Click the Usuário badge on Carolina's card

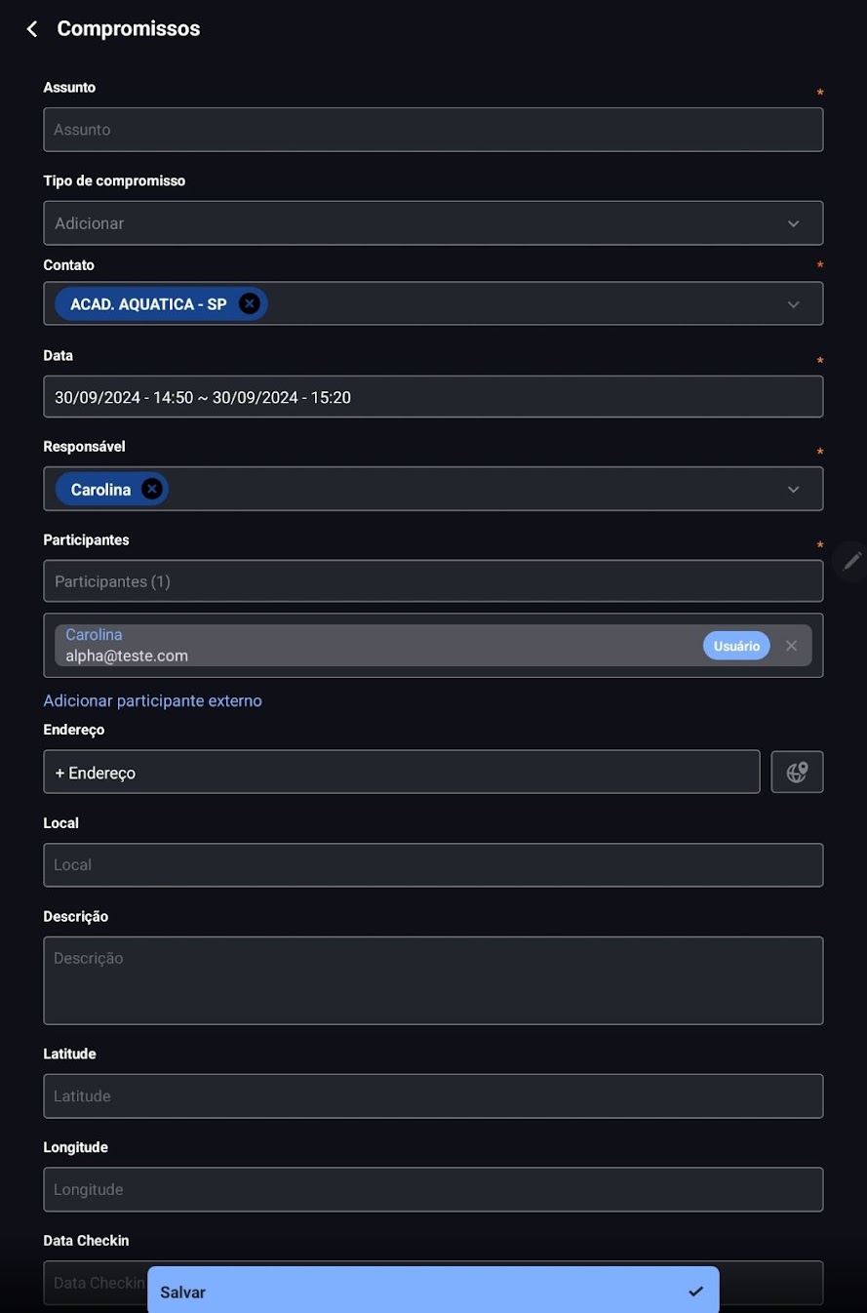point(735,645)
